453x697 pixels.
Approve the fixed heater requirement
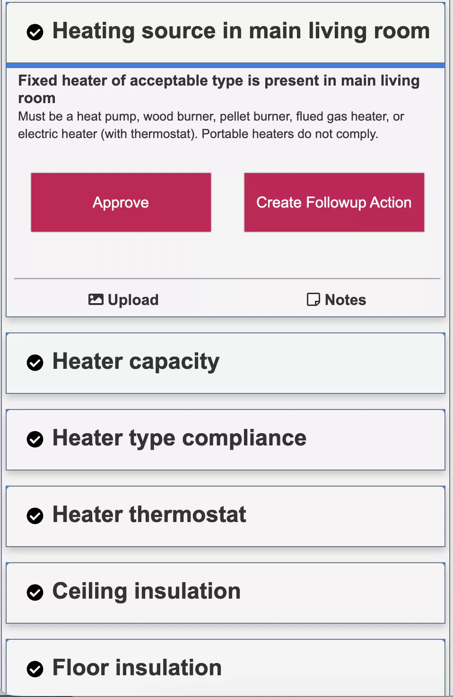[121, 202]
